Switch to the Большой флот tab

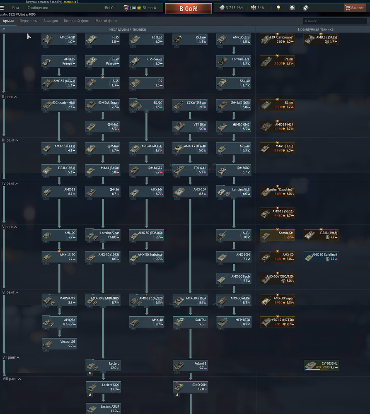click(x=77, y=21)
